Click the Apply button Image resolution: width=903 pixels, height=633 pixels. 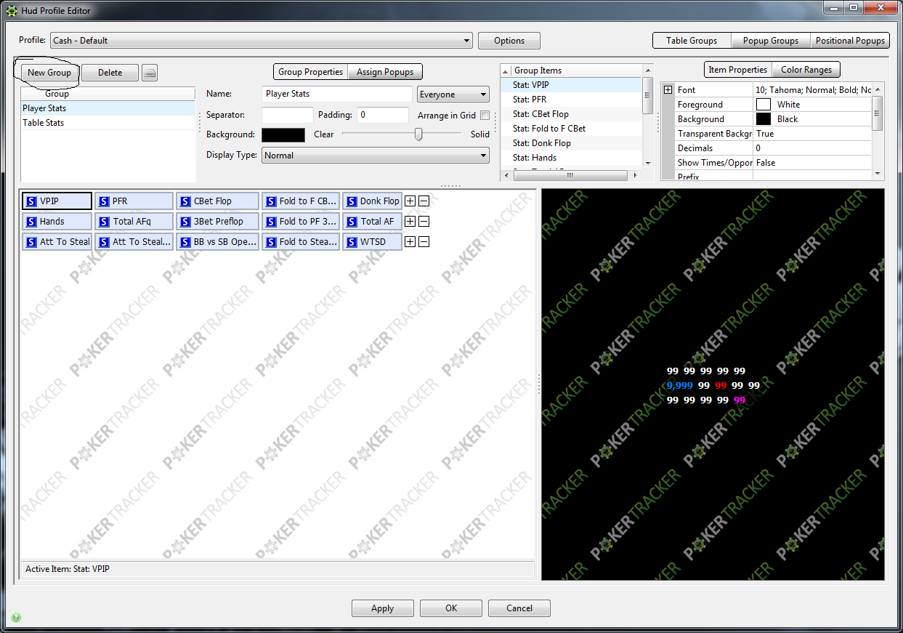point(383,608)
